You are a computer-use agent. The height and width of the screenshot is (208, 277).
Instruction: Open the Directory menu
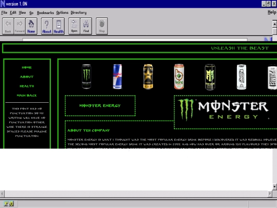coord(78,13)
